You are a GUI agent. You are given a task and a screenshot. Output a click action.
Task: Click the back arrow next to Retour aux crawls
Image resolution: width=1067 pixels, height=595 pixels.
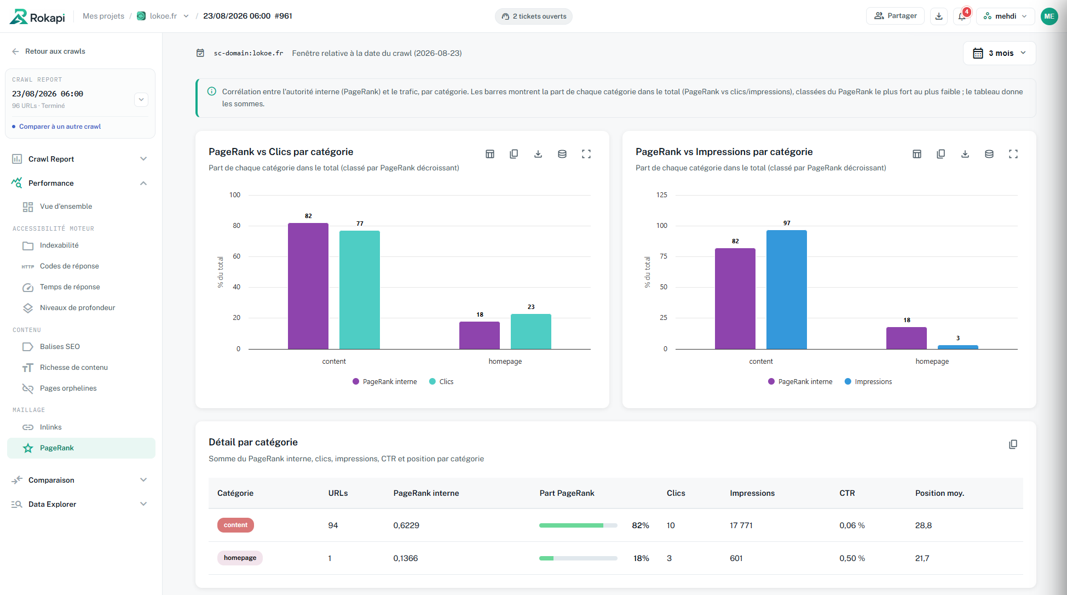[x=15, y=52]
